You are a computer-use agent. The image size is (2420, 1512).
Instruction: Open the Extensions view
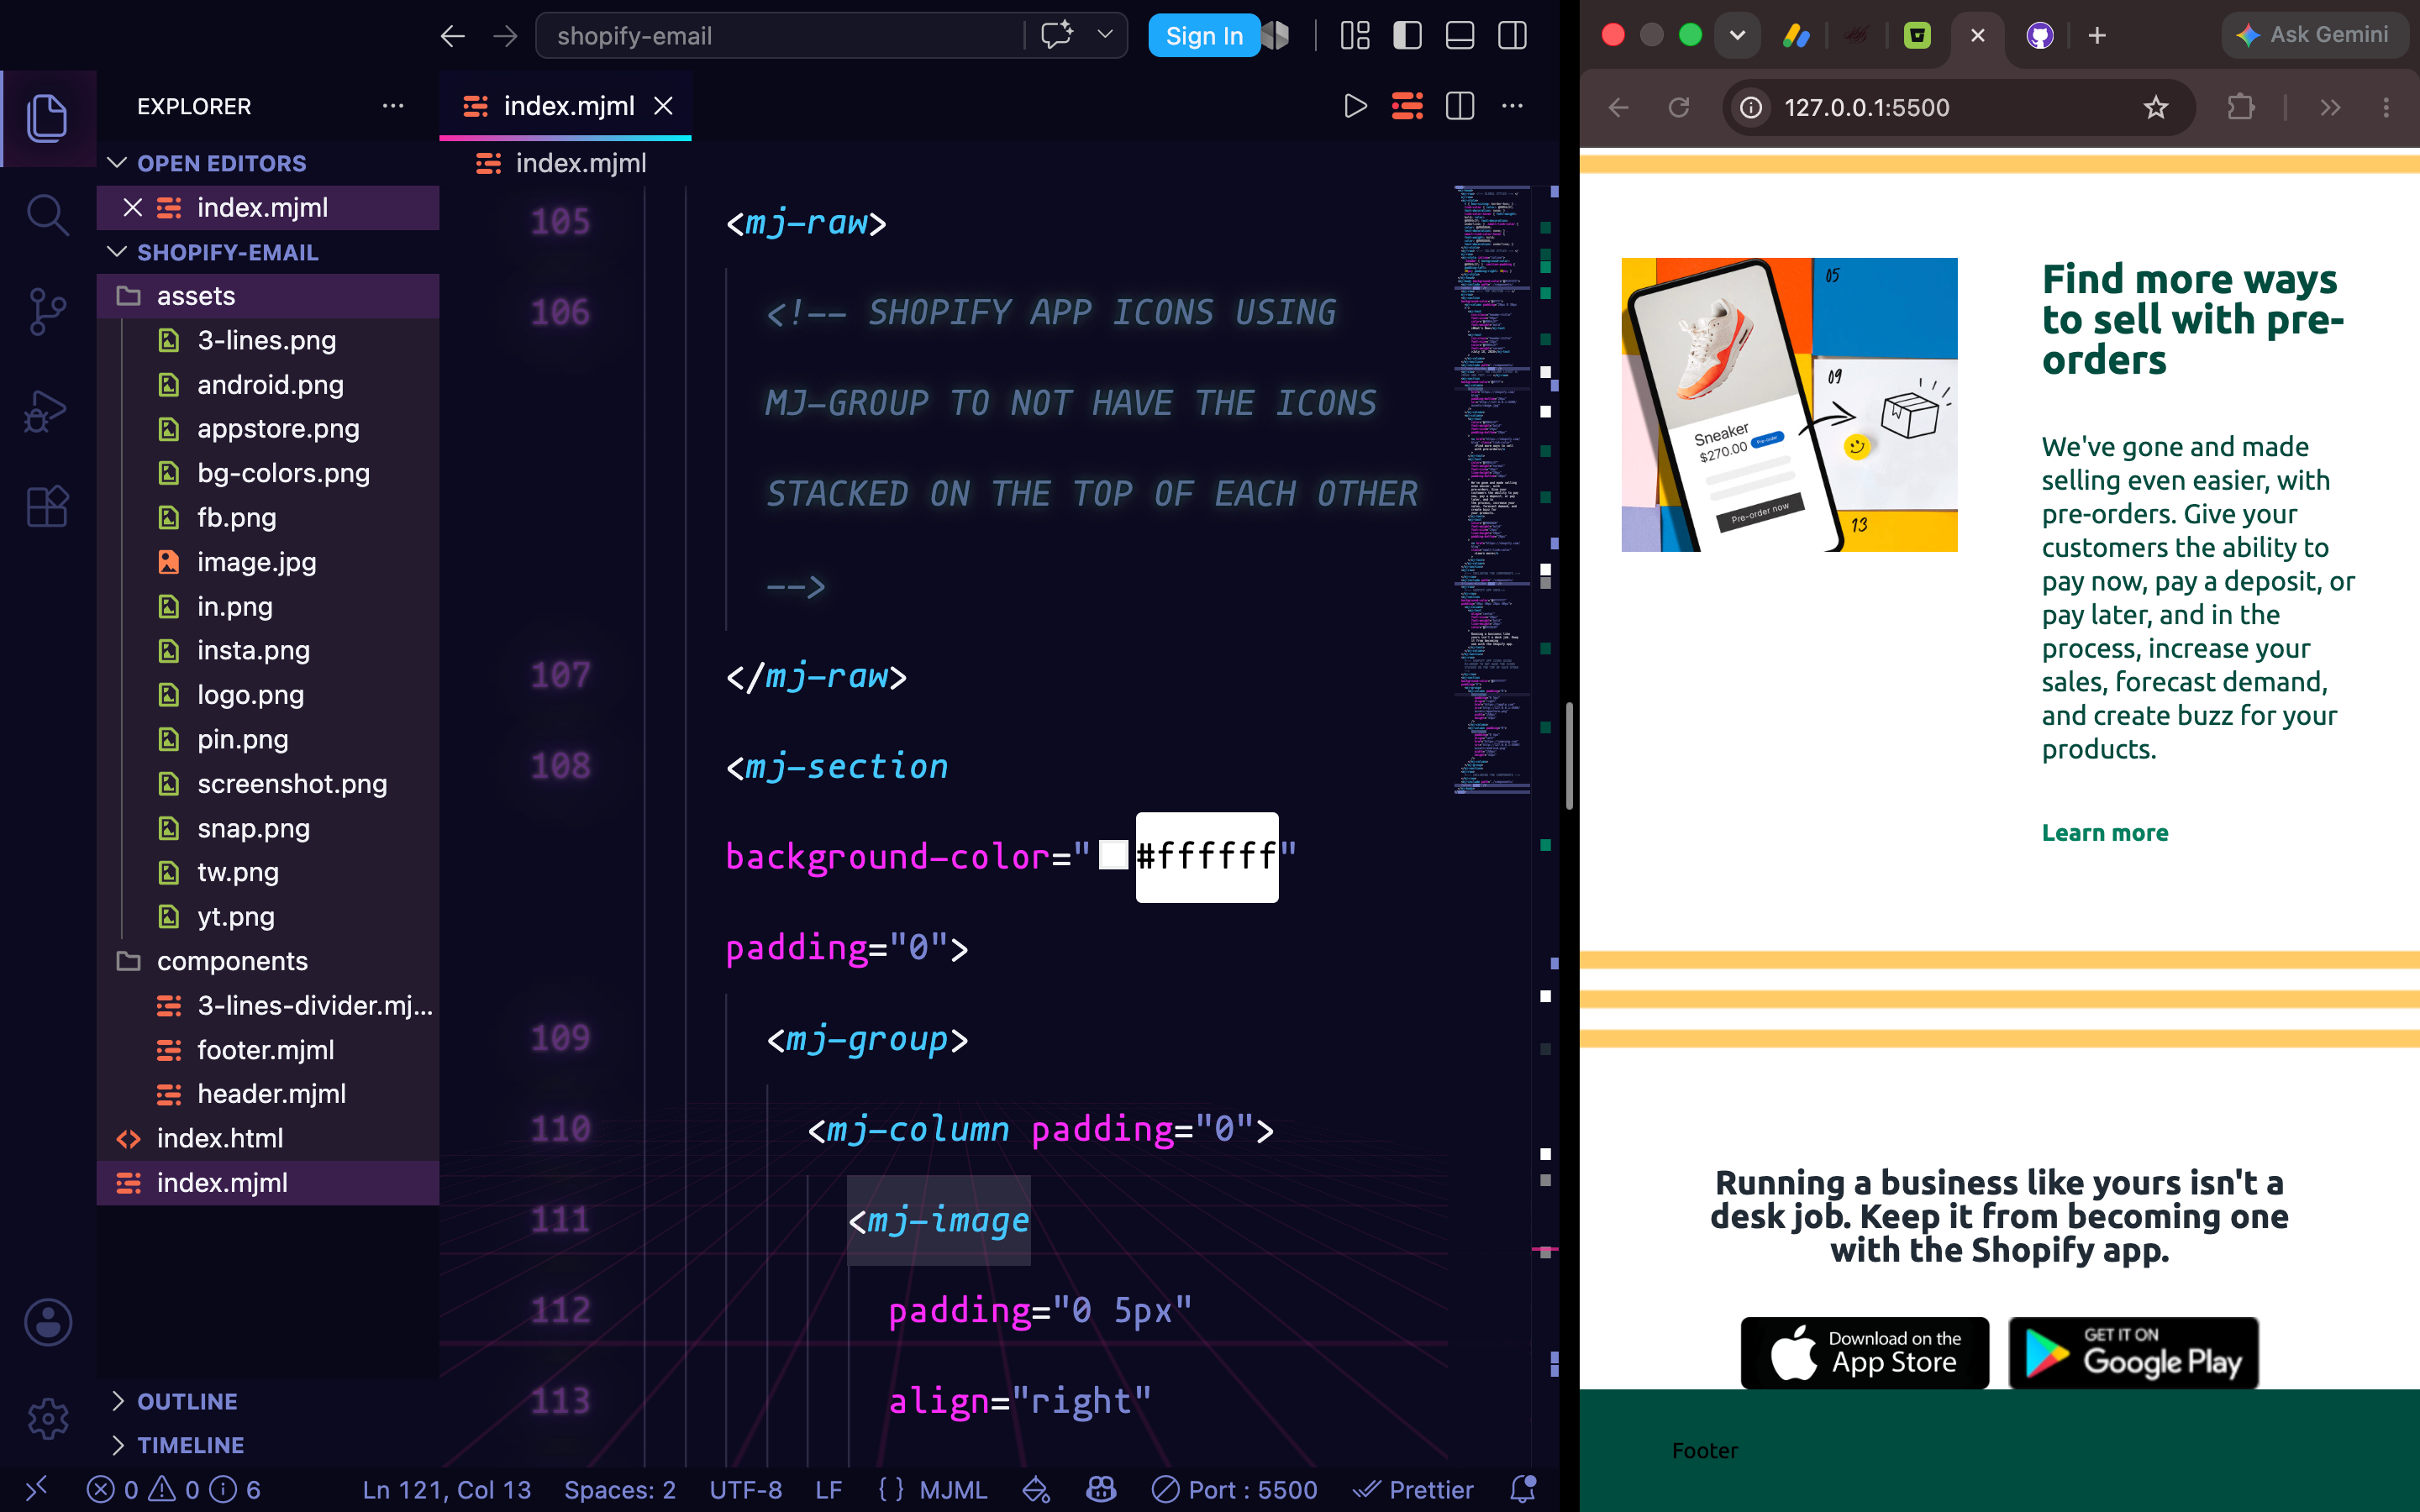(x=47, y=507)
